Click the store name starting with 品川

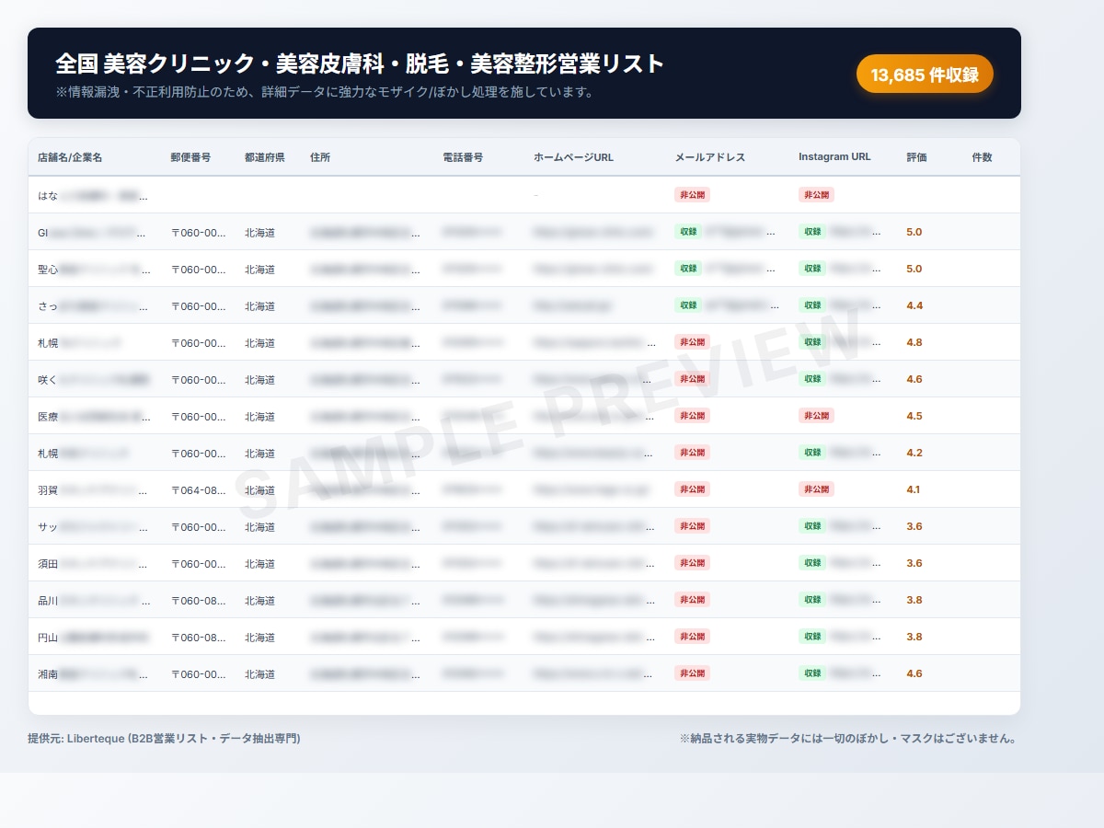coord(93,600)
